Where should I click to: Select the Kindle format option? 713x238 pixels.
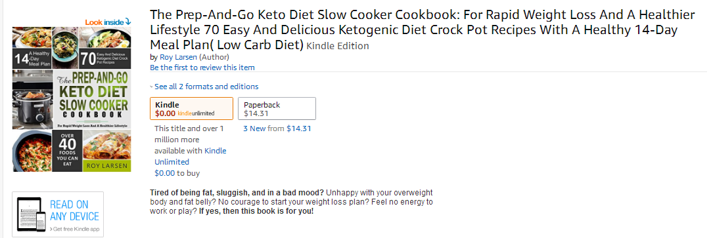[191, 109]
